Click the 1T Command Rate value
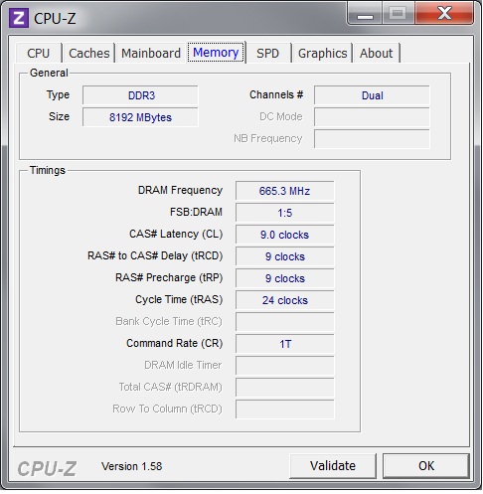The image size is (483, 494). (x=285, y=344)
